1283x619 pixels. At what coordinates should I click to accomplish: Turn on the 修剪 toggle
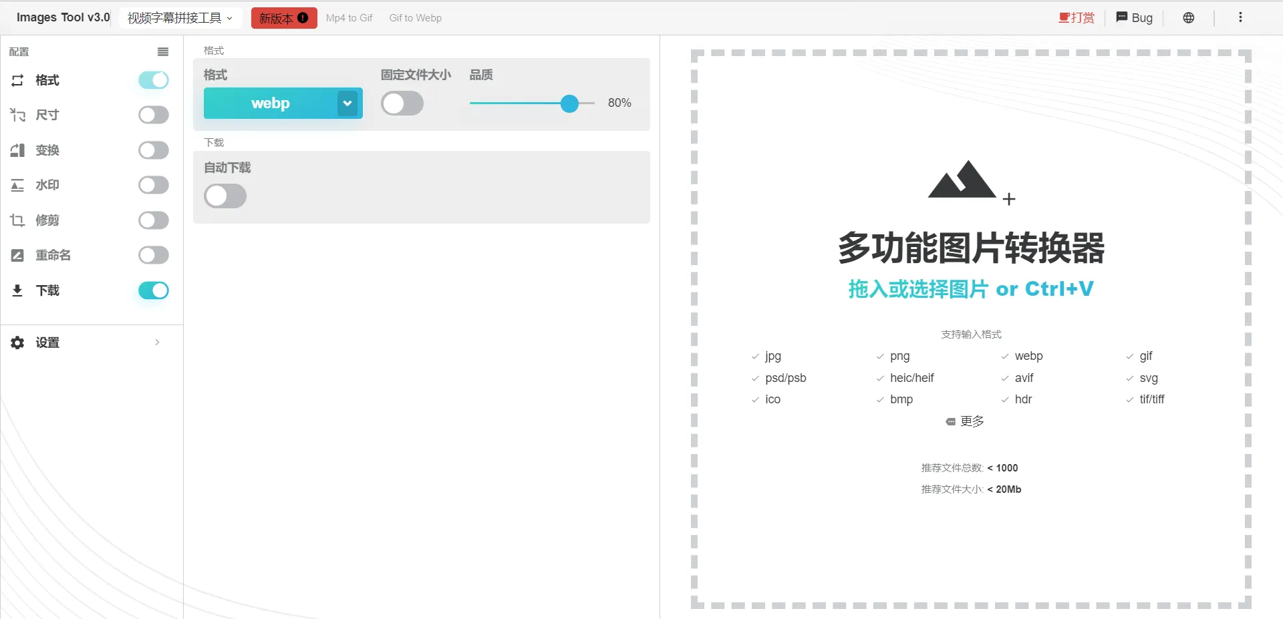click(x=154, y=220)
